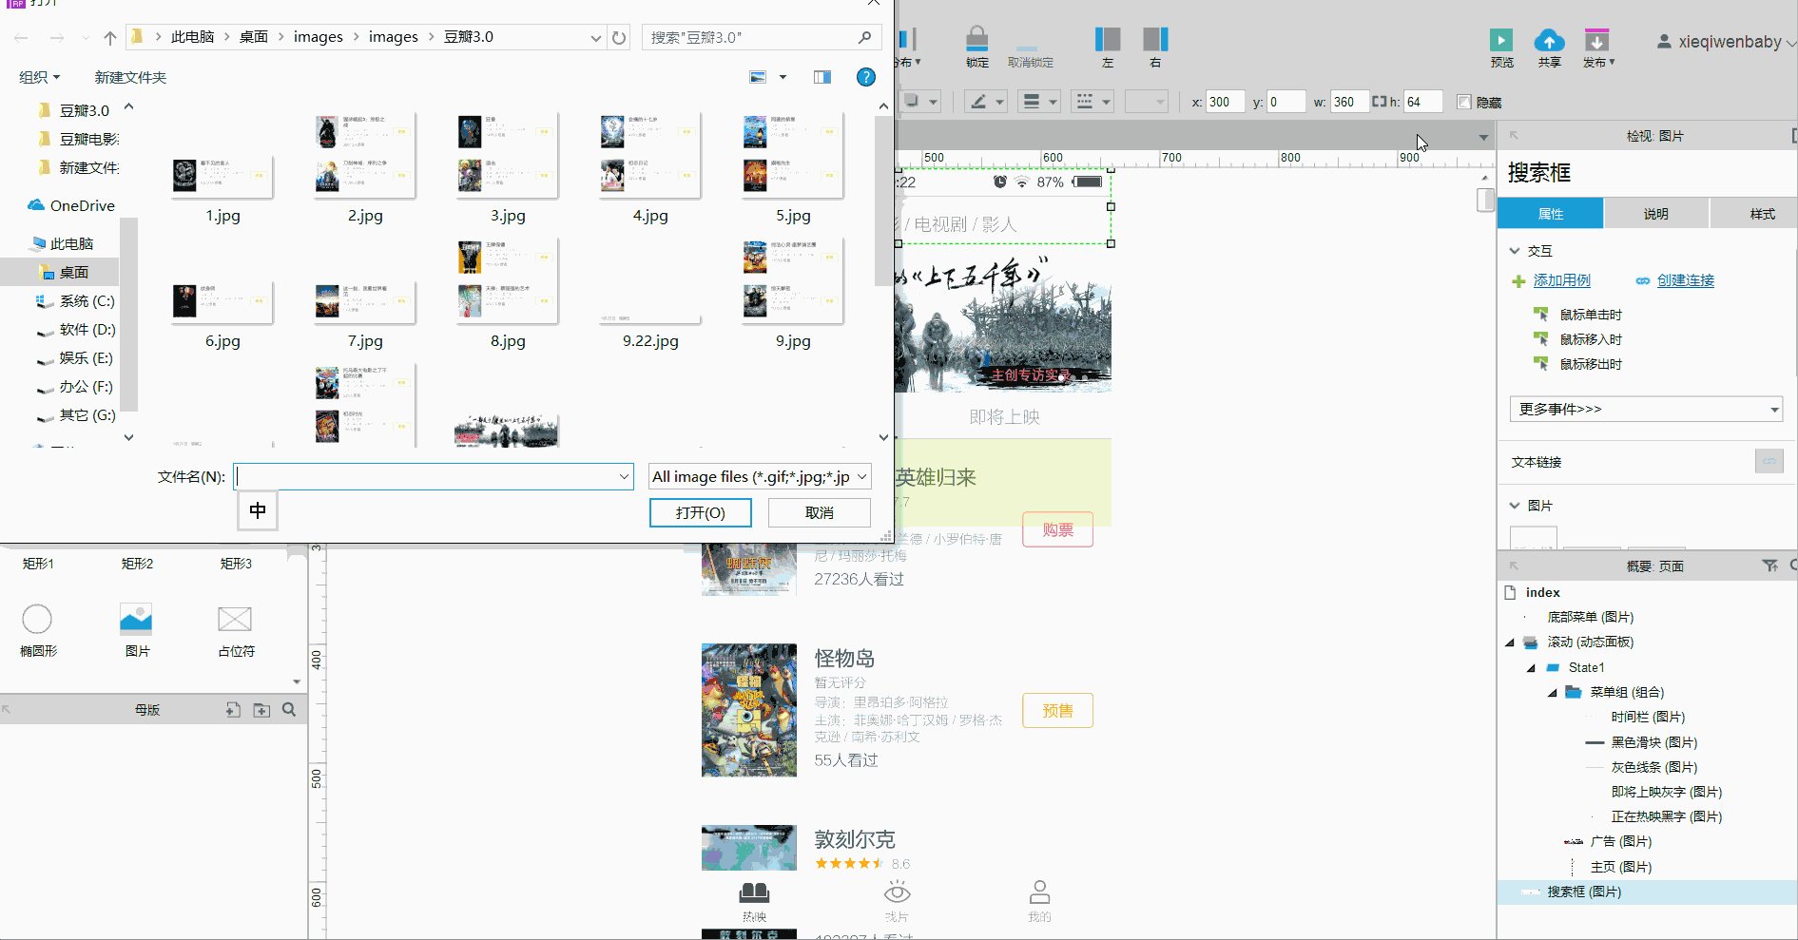The image size is (1798, 940).
Task: Click the Unlock (取消锁定) toolbar icon
Action: pos(1028,47)
